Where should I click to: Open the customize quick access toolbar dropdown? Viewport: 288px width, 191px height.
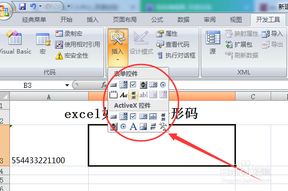69,6
